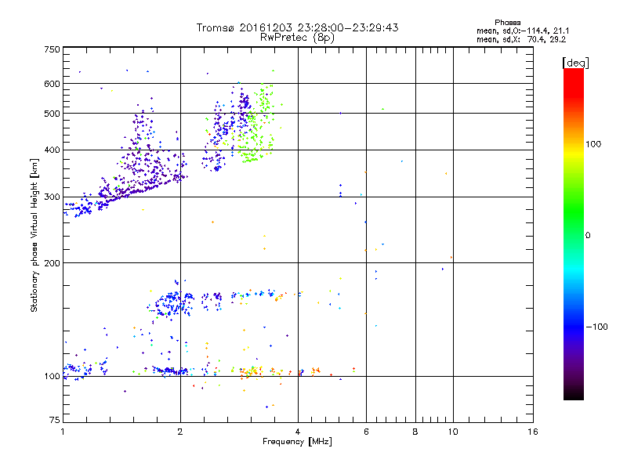Click the x-axis tick label '1'

(63, 432)
